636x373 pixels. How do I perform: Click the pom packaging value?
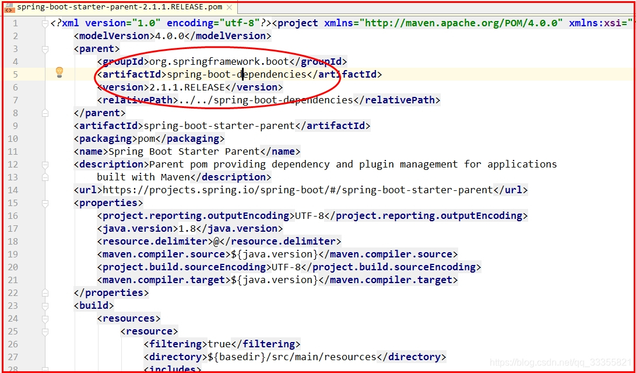tap(147, 139)
